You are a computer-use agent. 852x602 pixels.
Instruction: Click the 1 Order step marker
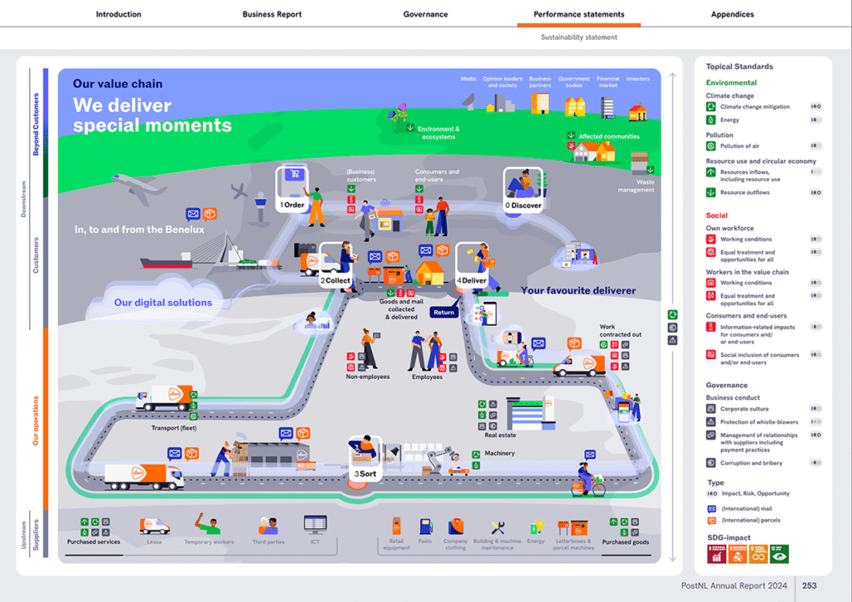pyautogui.click(x=292, y=205)
